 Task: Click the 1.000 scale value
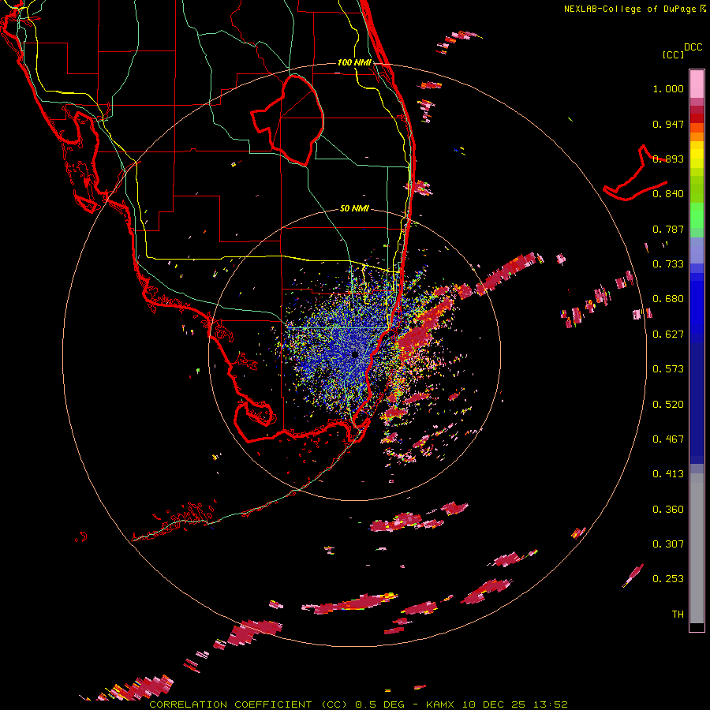click(668, 88)
